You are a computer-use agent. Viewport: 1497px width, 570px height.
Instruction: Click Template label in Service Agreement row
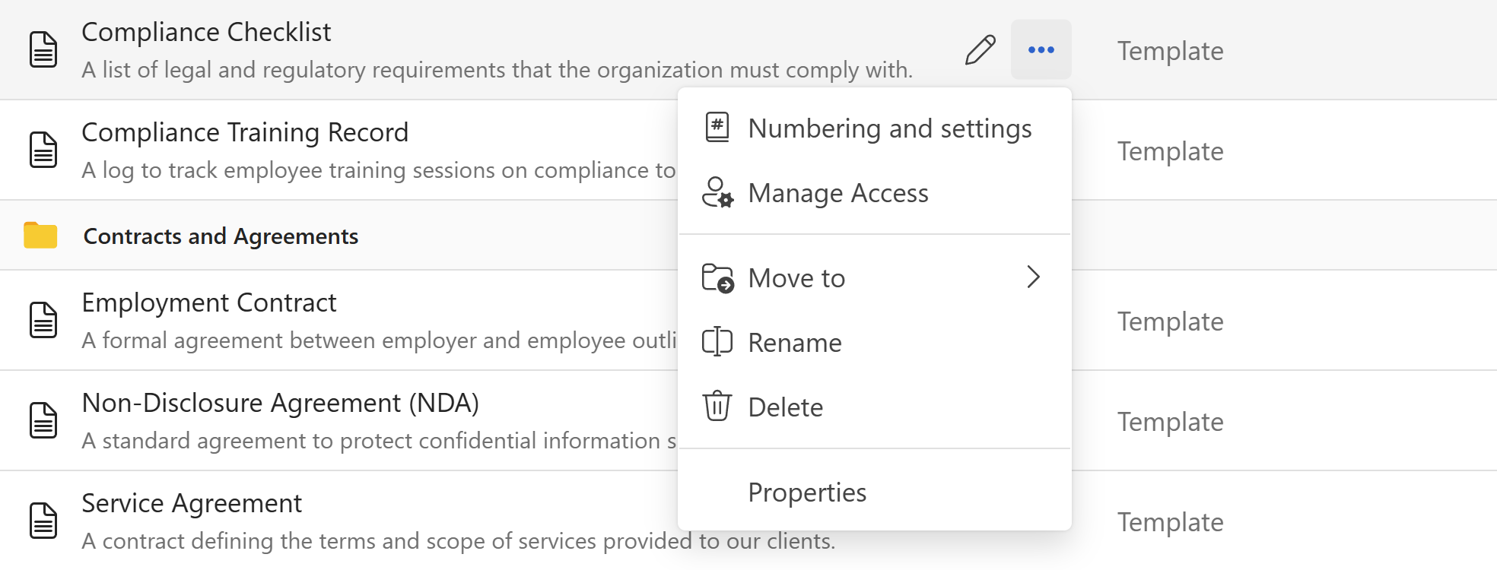(1170, 522)
